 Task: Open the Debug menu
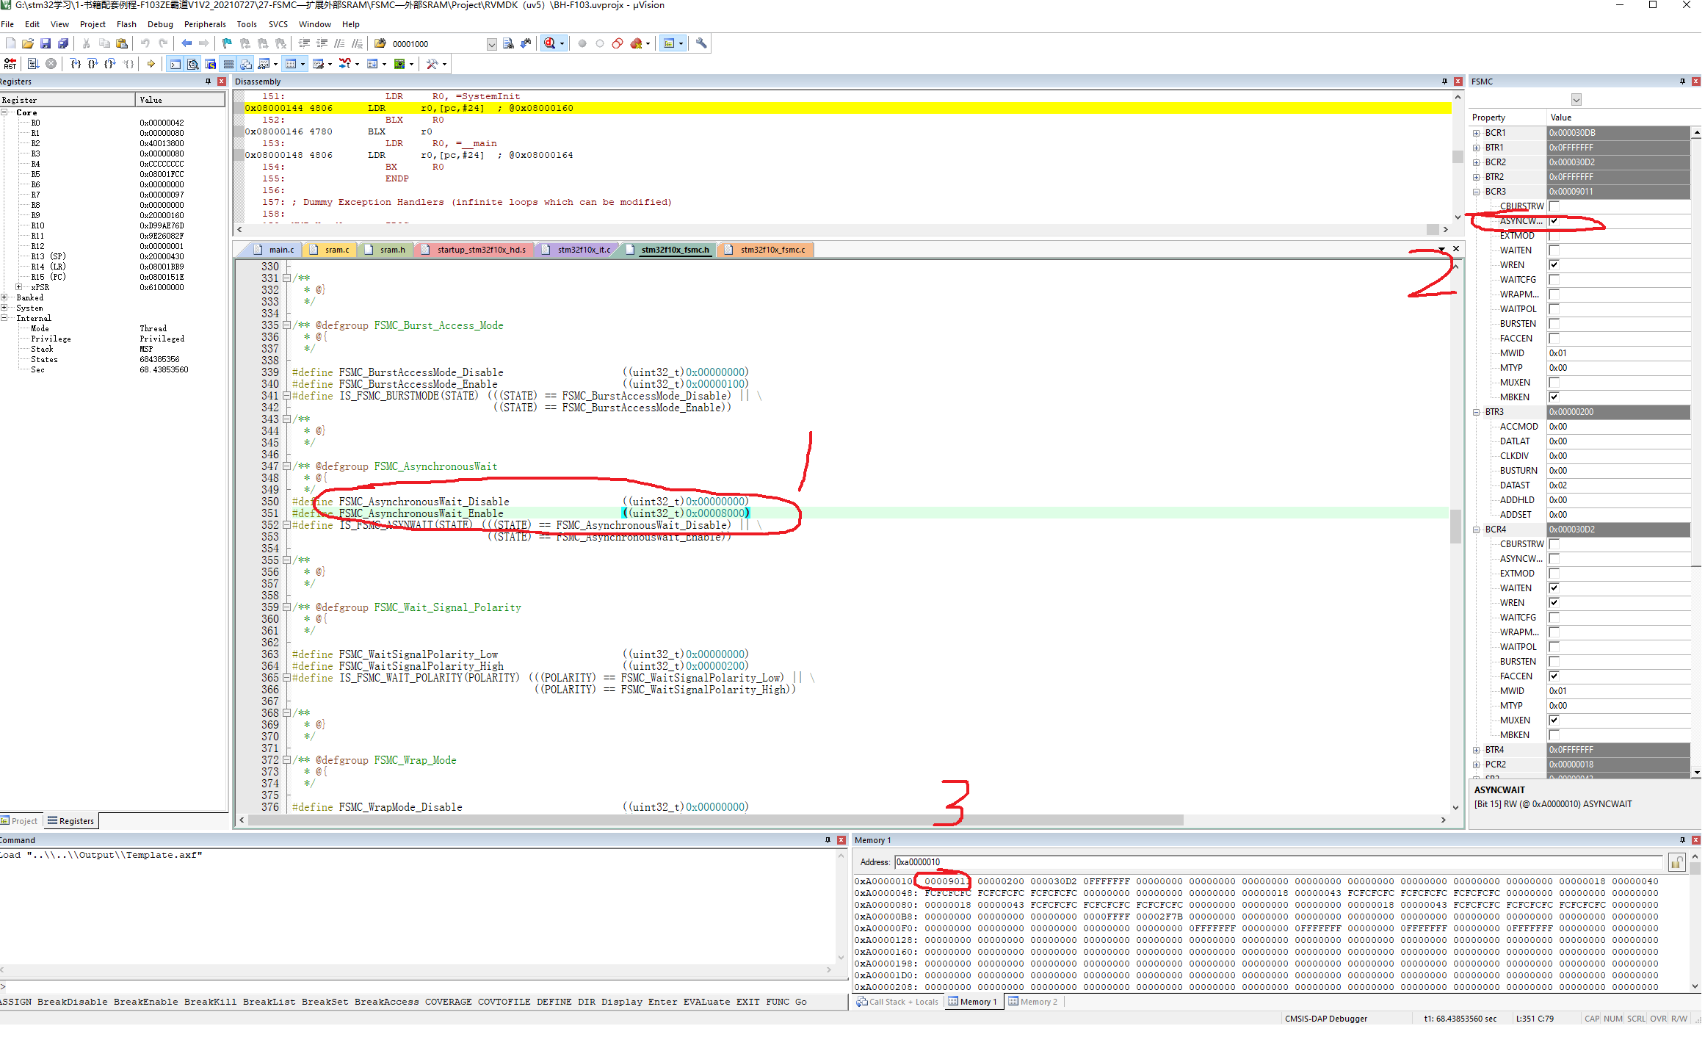[x=160, y=24]
